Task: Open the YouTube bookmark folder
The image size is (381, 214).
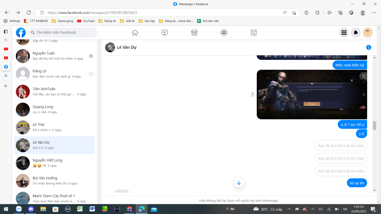Action: 86,21
